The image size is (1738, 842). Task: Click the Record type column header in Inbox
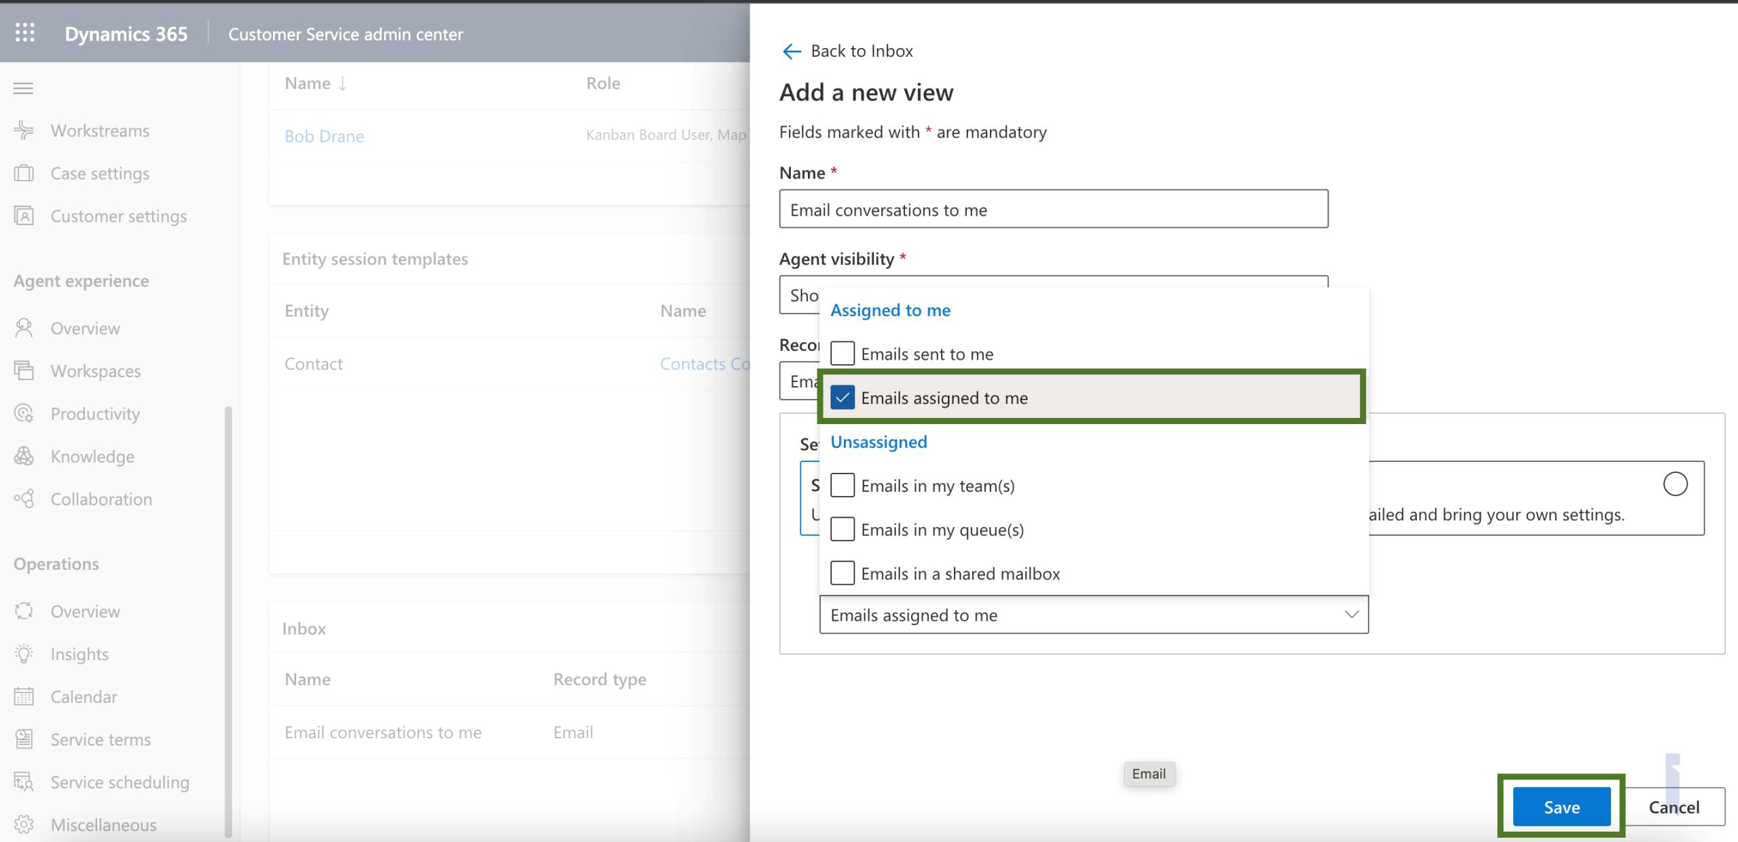pos(599,679)
